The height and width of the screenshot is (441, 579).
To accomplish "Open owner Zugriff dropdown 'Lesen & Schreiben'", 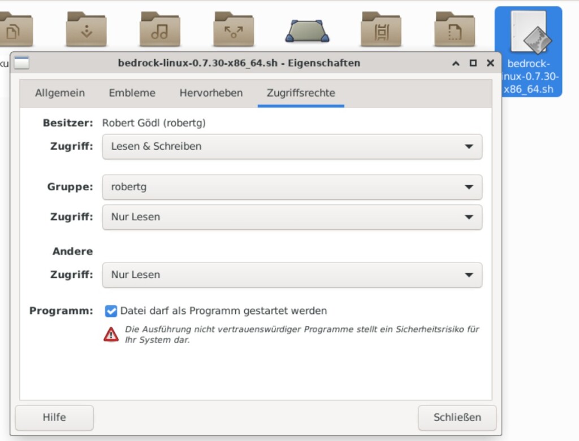I will (292, 147).
